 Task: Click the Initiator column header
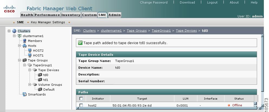click(98, 98)
